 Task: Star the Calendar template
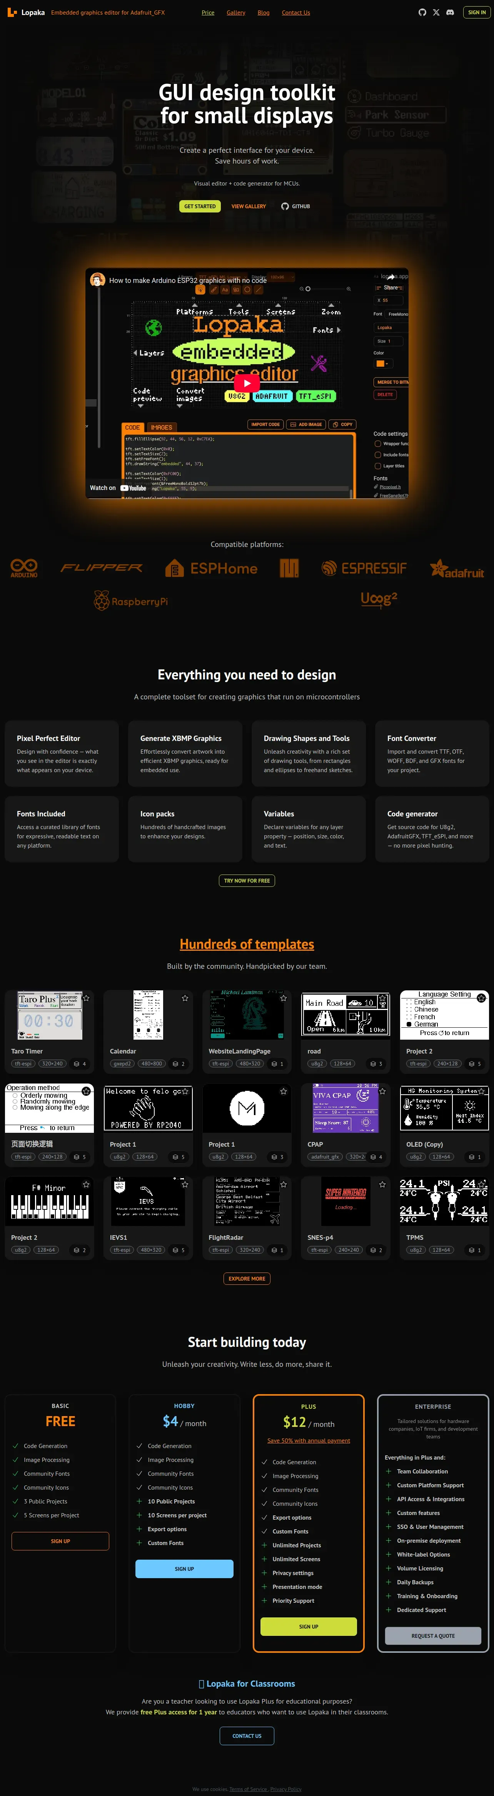(185, 998)
